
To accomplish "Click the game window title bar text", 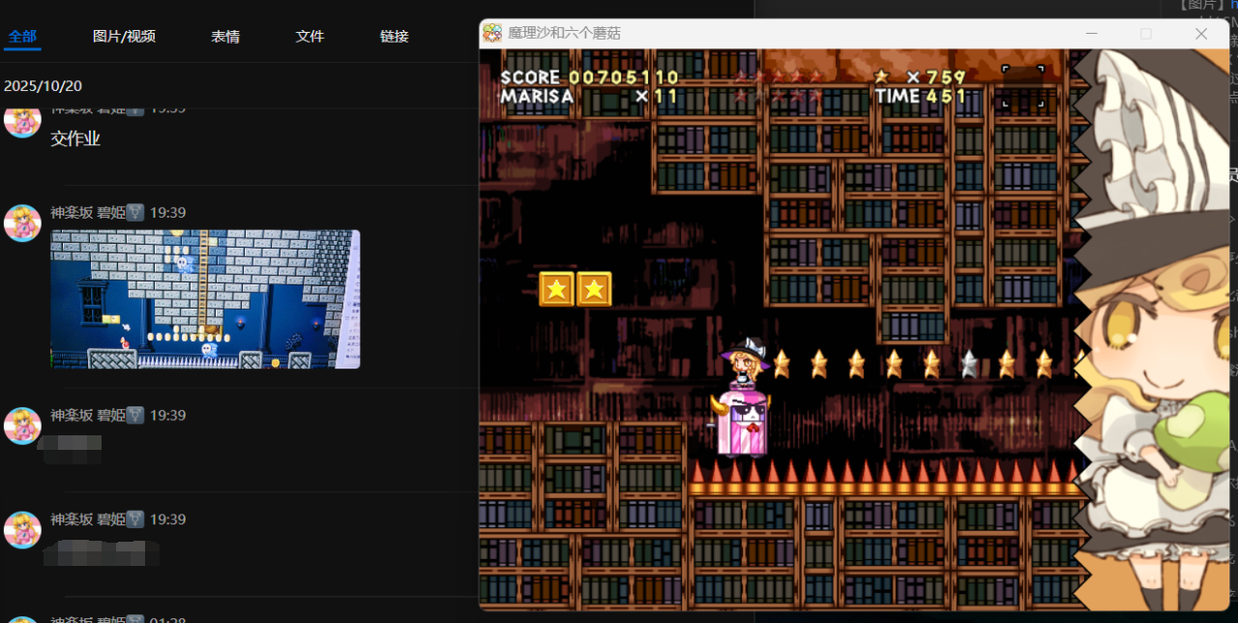I will pos(564,33).
